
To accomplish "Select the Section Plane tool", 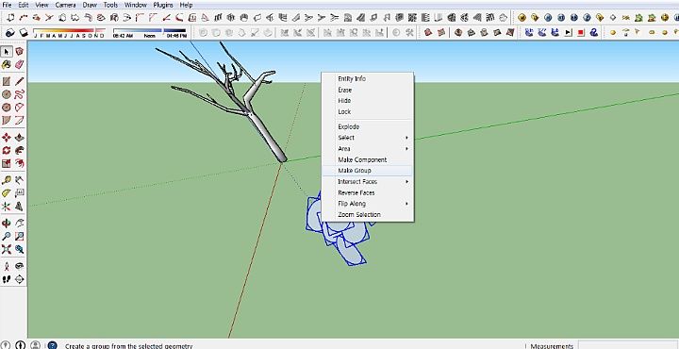I will (20, 279).
